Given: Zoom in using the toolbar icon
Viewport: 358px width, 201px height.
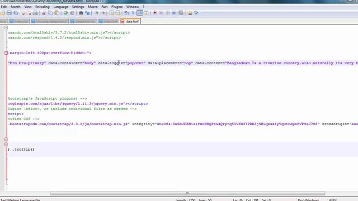Looking at the screenshot, I should [97, 13].
